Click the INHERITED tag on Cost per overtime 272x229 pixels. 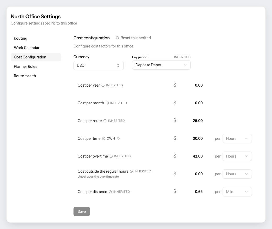[x=122, y=156]
